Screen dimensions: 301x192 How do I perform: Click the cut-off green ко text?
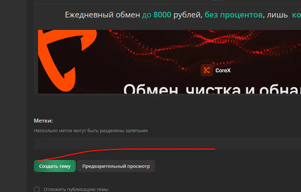(296, 15)
